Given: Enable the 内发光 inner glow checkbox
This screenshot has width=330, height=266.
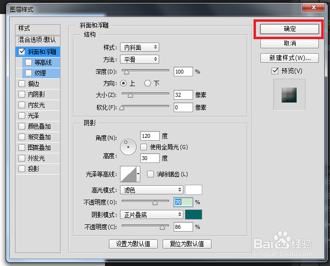Looking at the screenshot, I should 22,105.
